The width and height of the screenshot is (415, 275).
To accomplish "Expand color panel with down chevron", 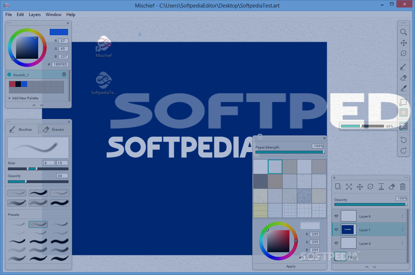I will coord(41,105).
